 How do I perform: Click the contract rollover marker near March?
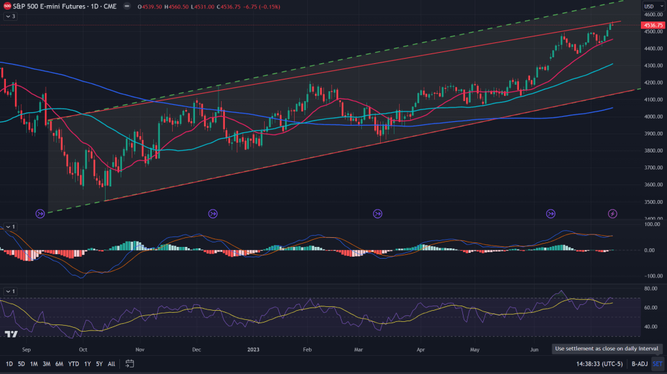377,213
